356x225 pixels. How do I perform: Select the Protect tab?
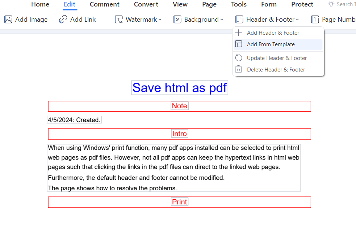[302, 4]
